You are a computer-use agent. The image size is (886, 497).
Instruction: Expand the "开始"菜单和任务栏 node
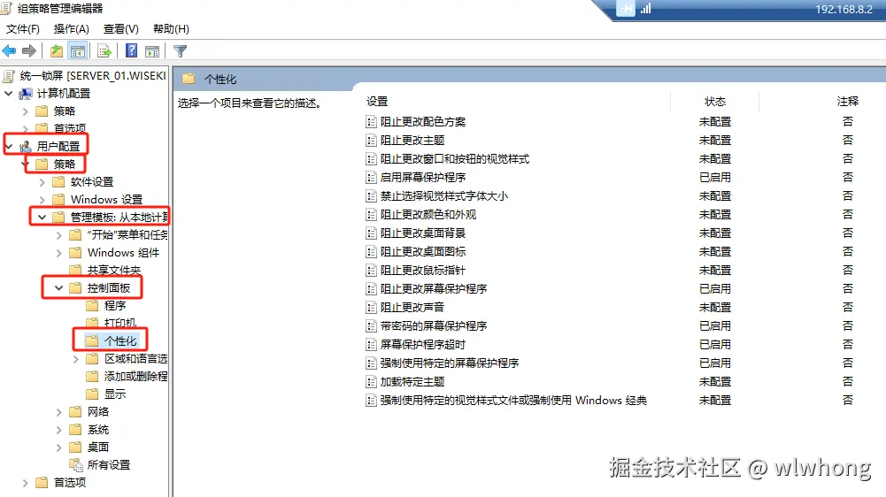click(x=58, y=235)
